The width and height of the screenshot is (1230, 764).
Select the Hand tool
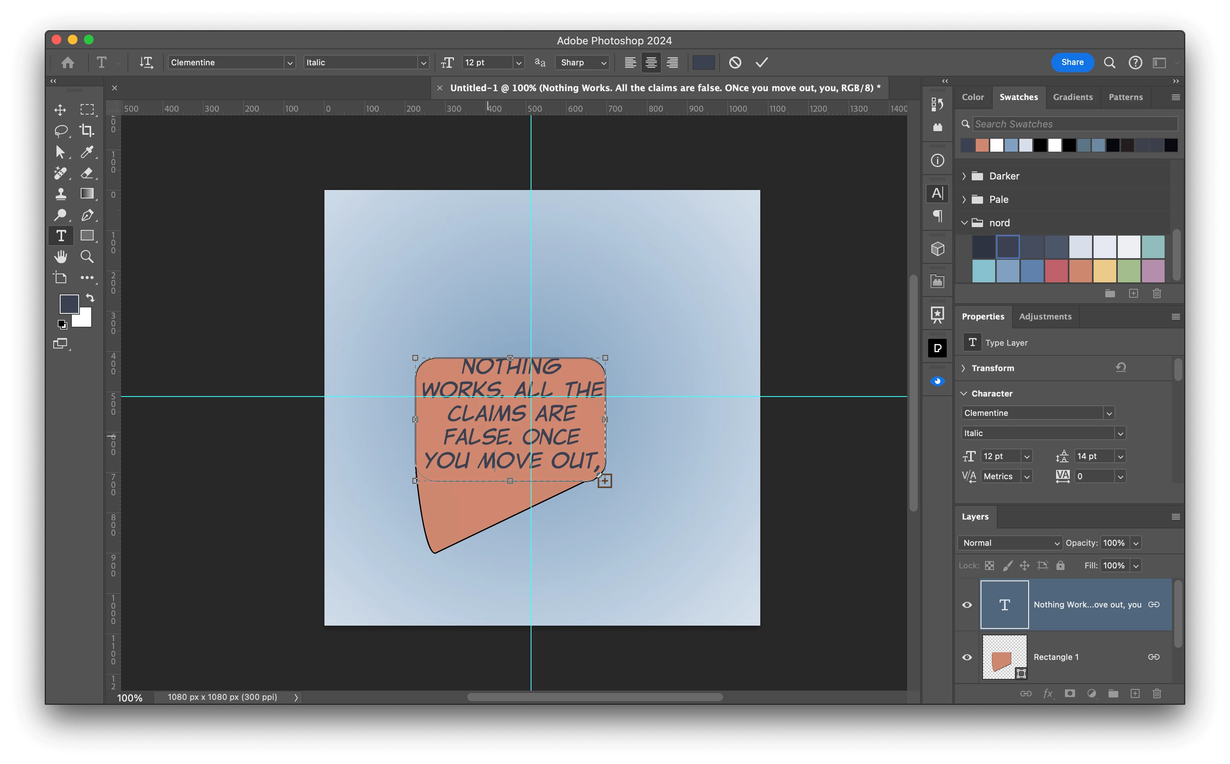[x=60, y=257]
